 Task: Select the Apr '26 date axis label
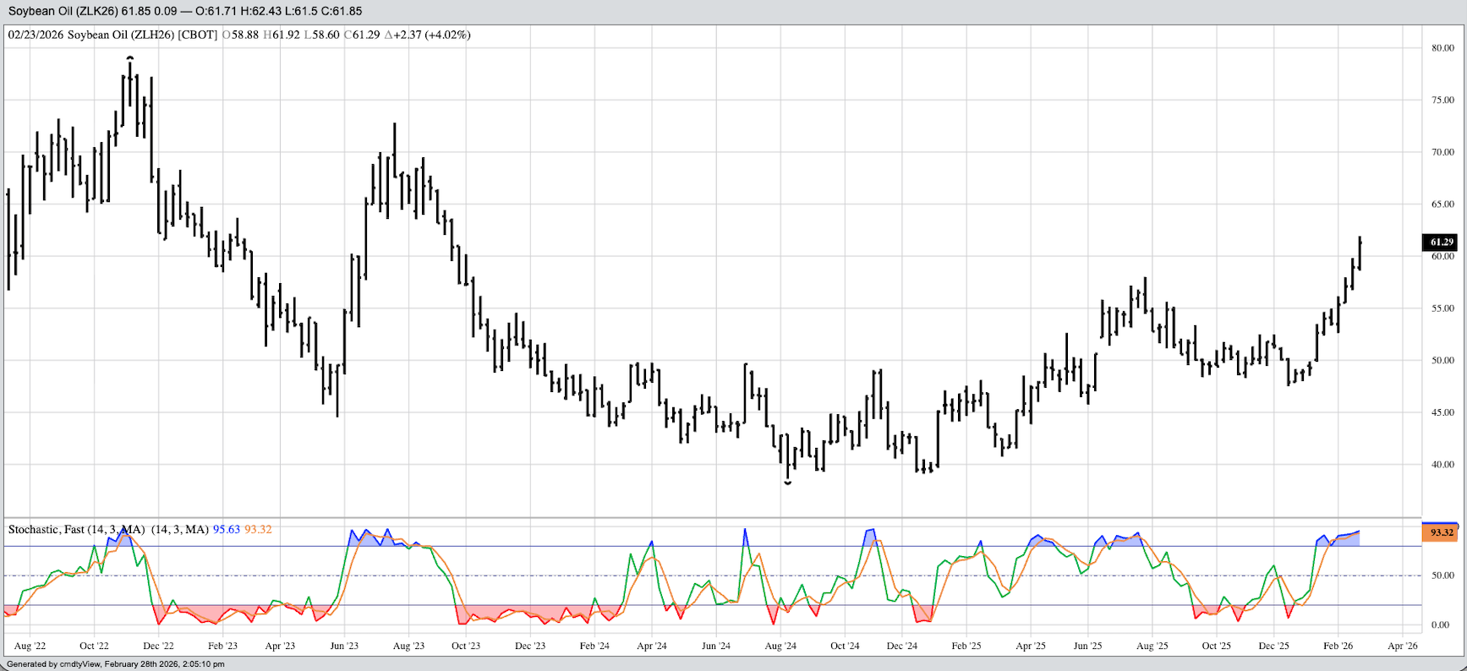pos(1402,646)
